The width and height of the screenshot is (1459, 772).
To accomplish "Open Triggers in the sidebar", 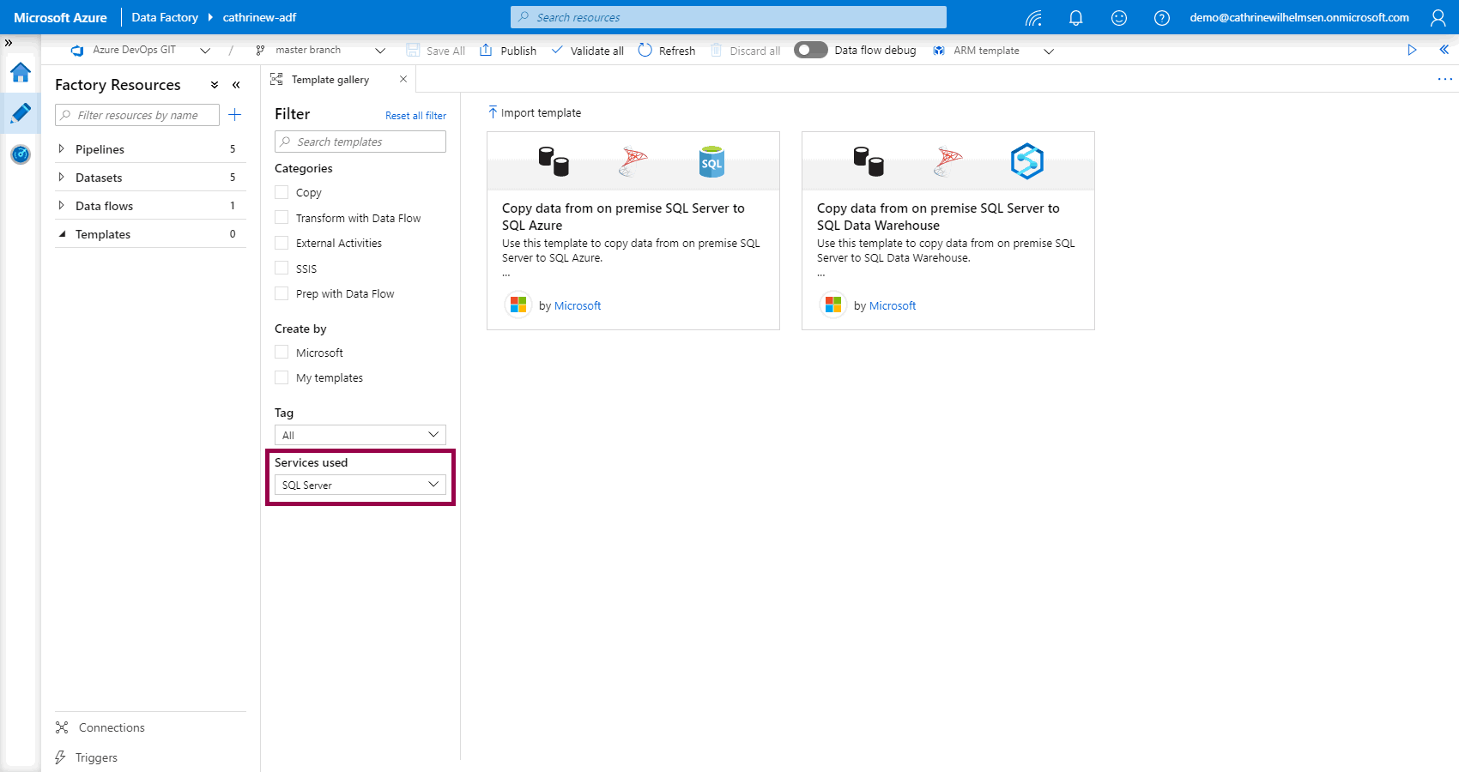I will (96, 757).
